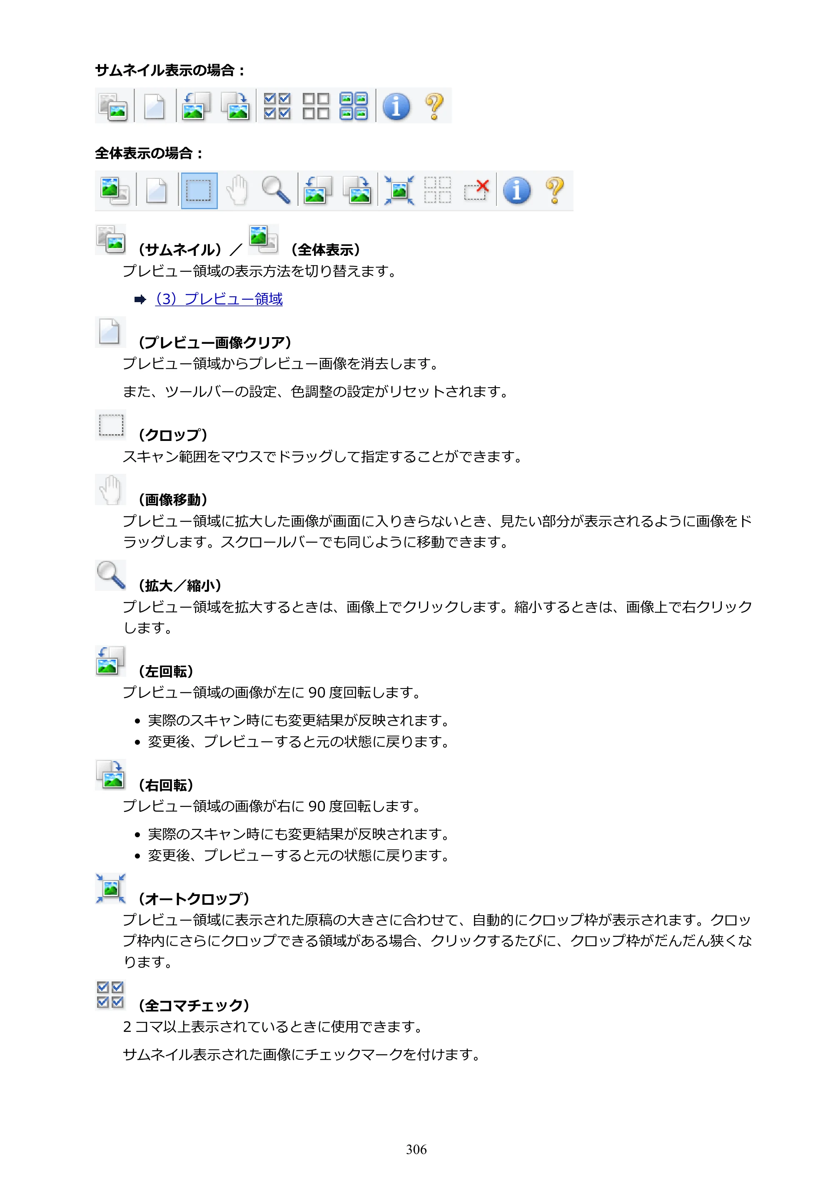Viewport: 833px width, 1179px height.
Task: Click the icon beside the (オートクロップ) heading
Action: coord(111,889)
